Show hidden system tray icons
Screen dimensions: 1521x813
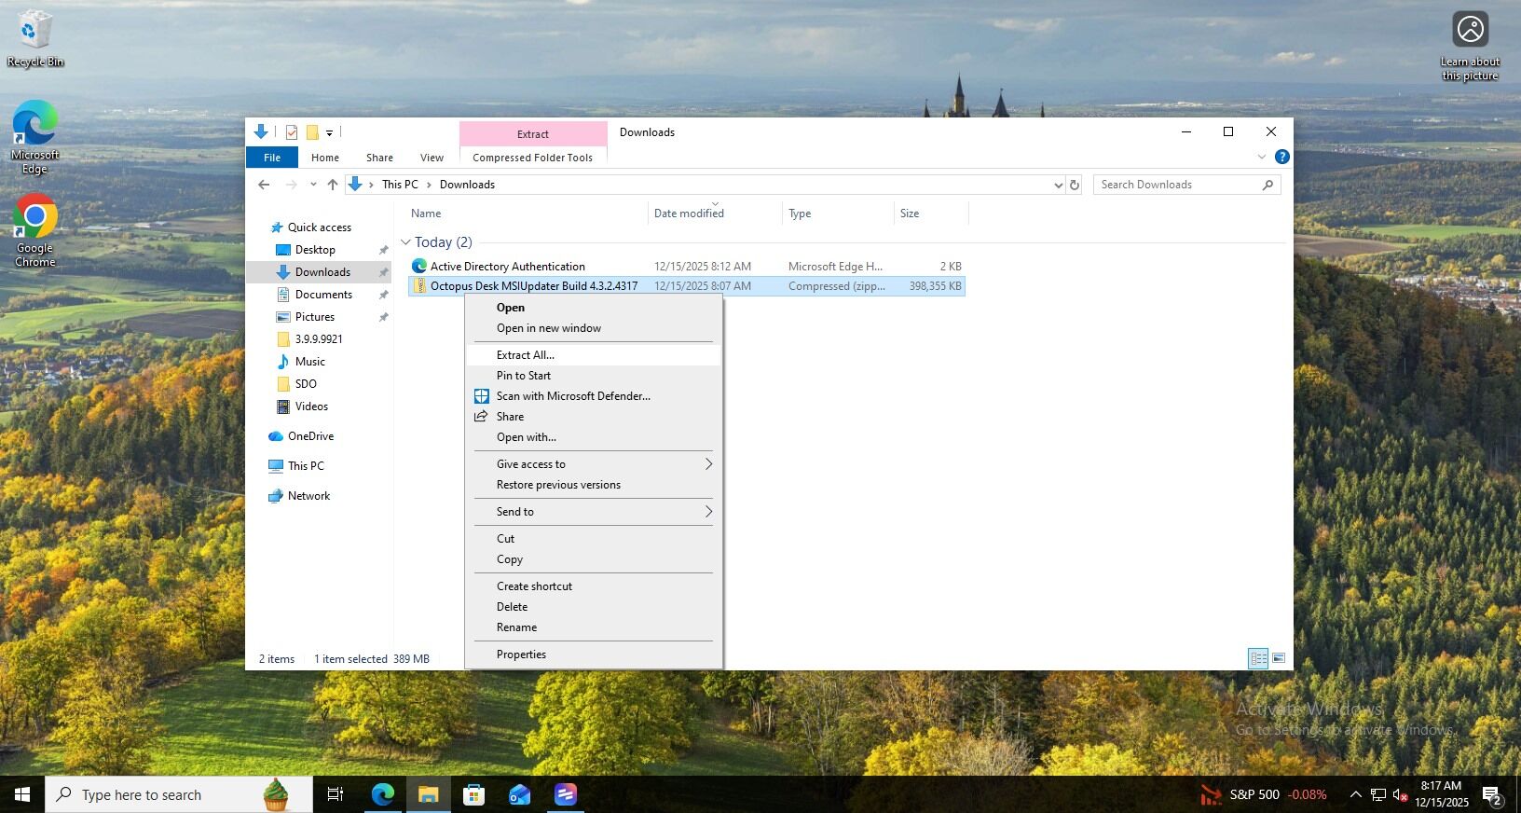tap(1355, 794)
